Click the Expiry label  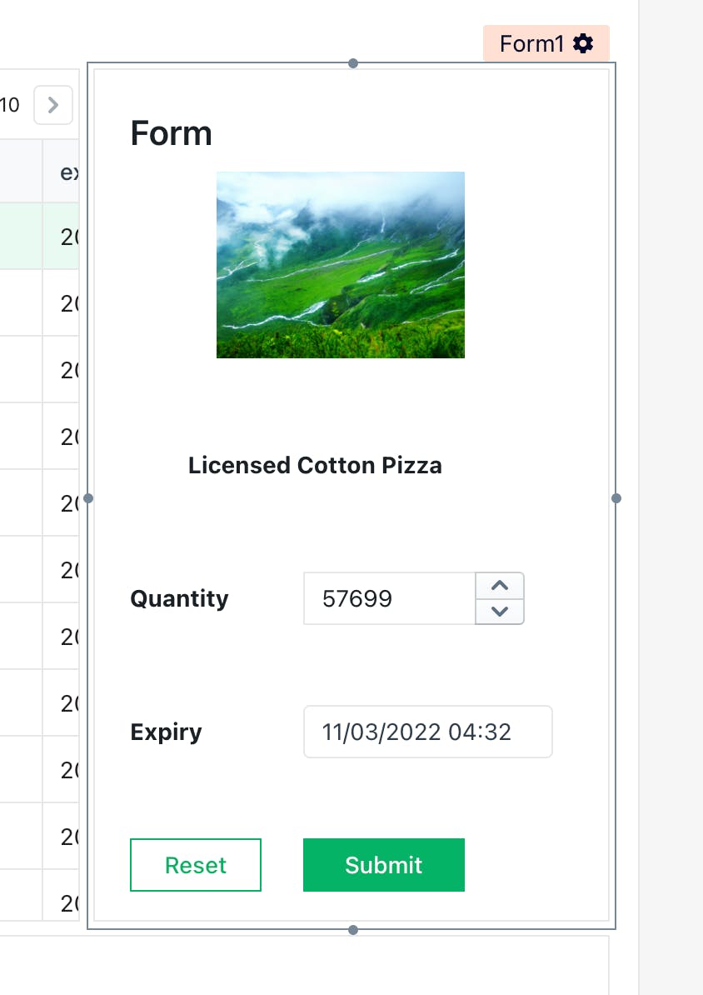pos(167,732)
